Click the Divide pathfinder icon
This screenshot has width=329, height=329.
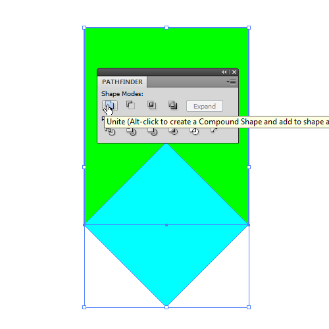110,132
